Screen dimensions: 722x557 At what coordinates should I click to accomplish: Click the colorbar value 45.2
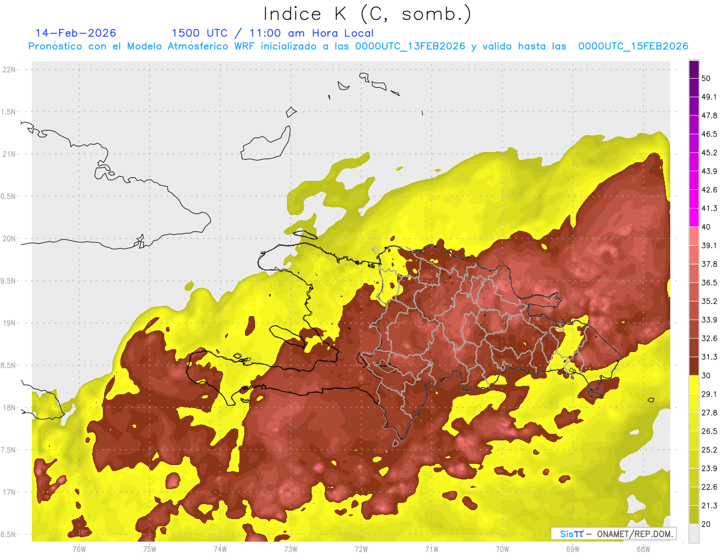(709, 153)
